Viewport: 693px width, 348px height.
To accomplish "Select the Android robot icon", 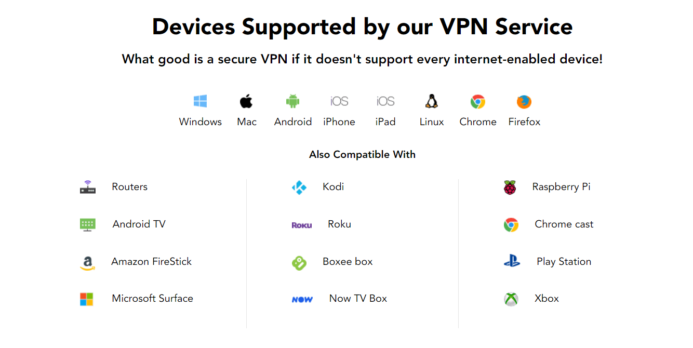I will coord(292,100).
